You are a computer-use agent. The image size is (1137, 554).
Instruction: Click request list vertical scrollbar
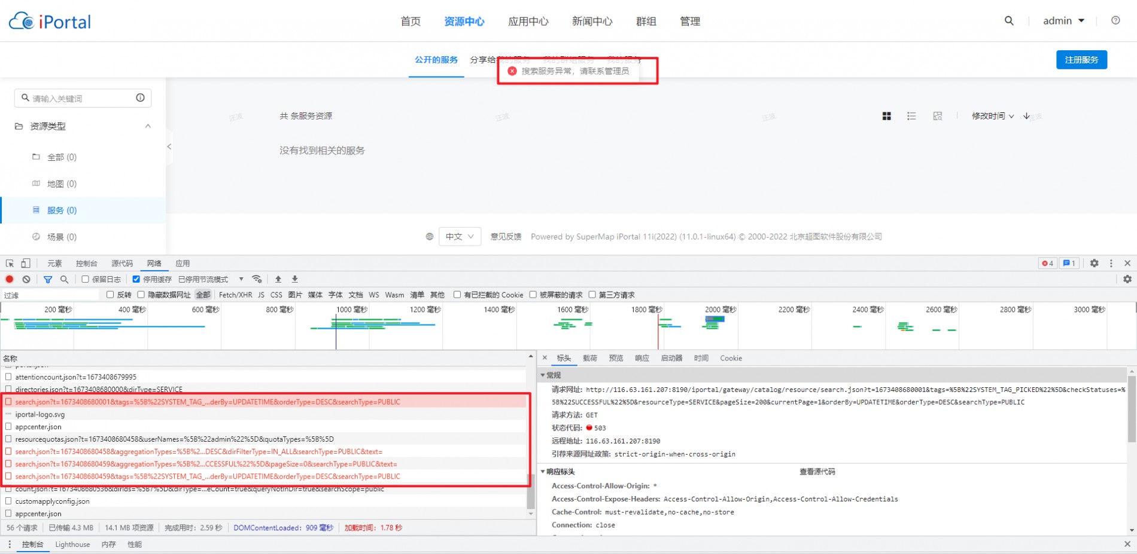coord(530,491)
